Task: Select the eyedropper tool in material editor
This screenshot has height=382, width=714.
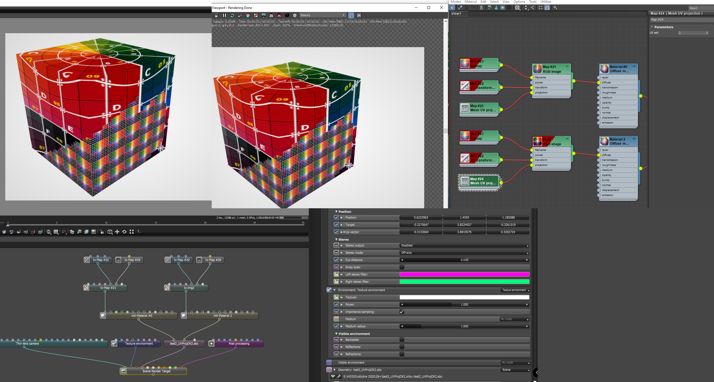Action: pos(460,8)
